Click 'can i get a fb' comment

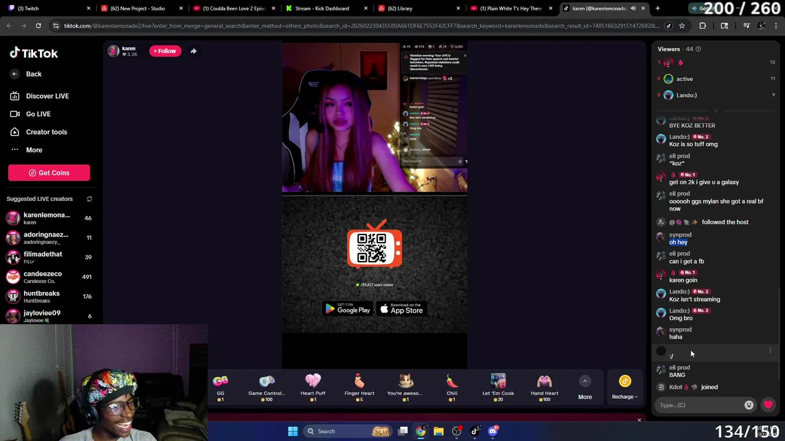tap(686, 262)
